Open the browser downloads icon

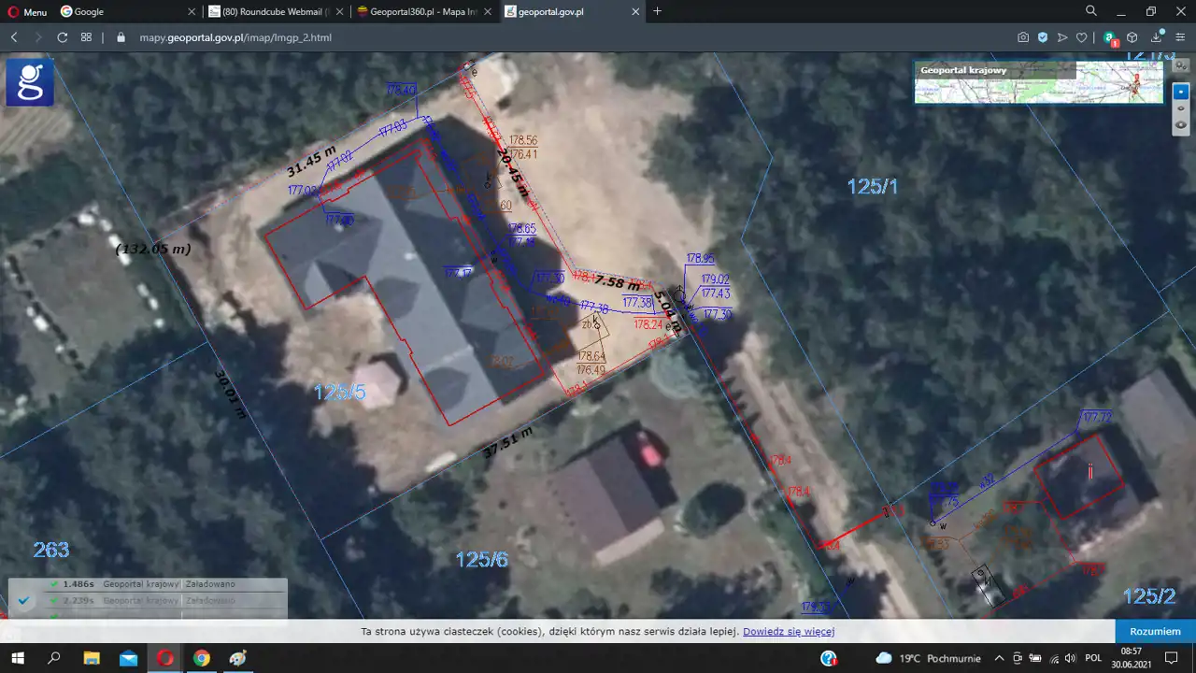tap(1155, 37)
